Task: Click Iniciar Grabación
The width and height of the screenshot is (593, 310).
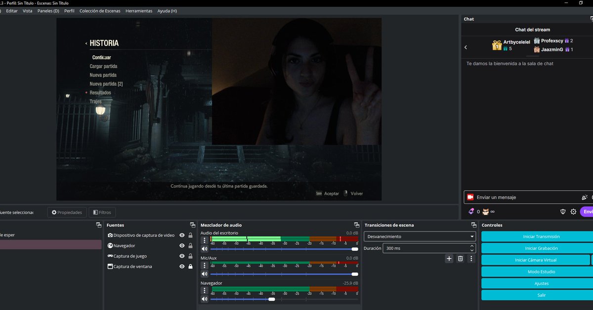Action: pyautogui.click(x=541, y=248)
